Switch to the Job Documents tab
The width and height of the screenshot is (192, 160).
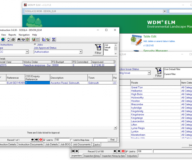(82, 145)
